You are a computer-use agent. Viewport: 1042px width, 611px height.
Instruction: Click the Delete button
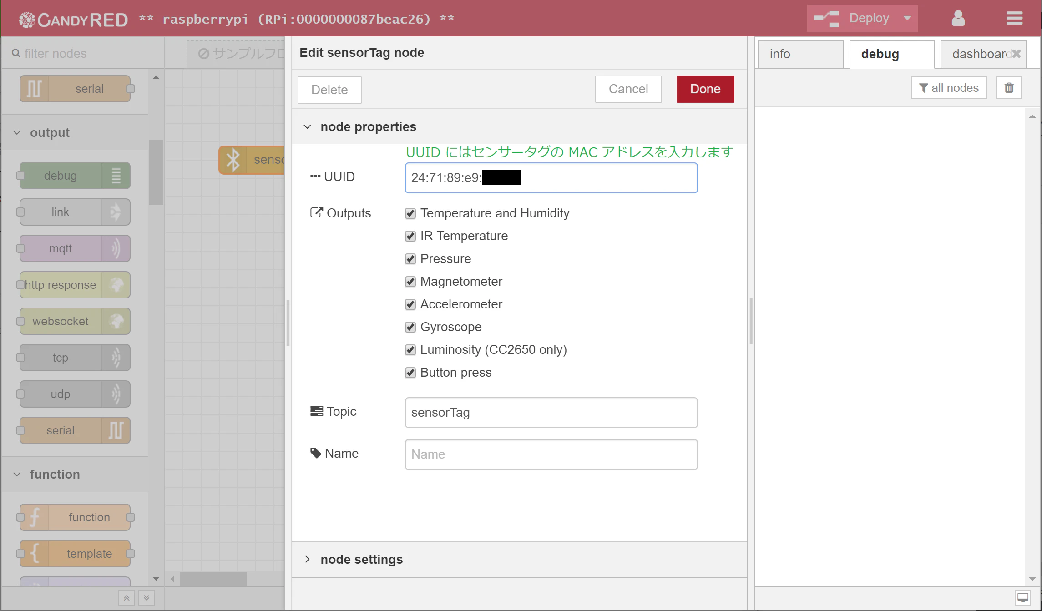pos(329,90)
